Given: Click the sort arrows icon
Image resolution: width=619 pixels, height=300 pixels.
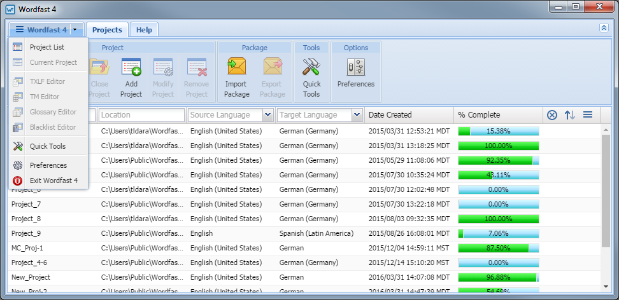Looking at the screenshot, I should click(570, 114).
